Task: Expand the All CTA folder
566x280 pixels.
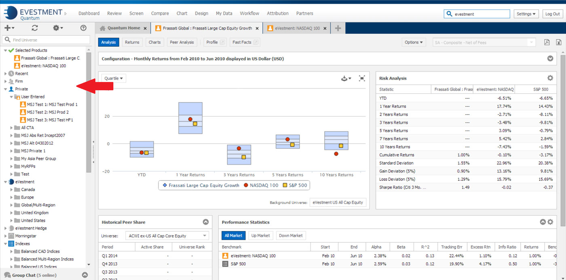Action: pyautogui.click(x=11, y=128)
